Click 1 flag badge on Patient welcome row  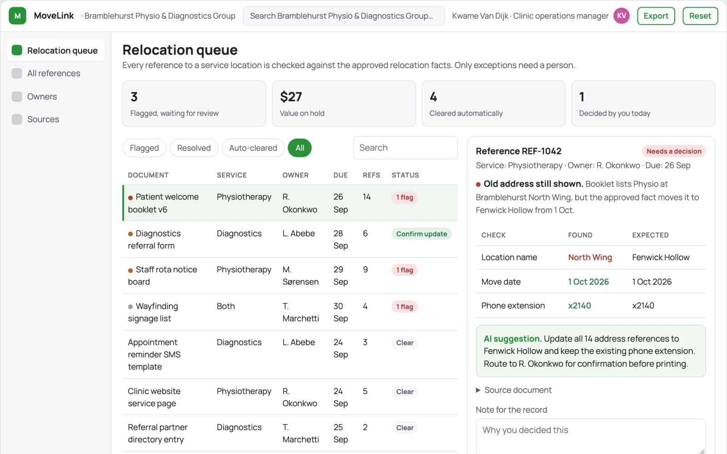pyautogui.click(x=404, y=197)
